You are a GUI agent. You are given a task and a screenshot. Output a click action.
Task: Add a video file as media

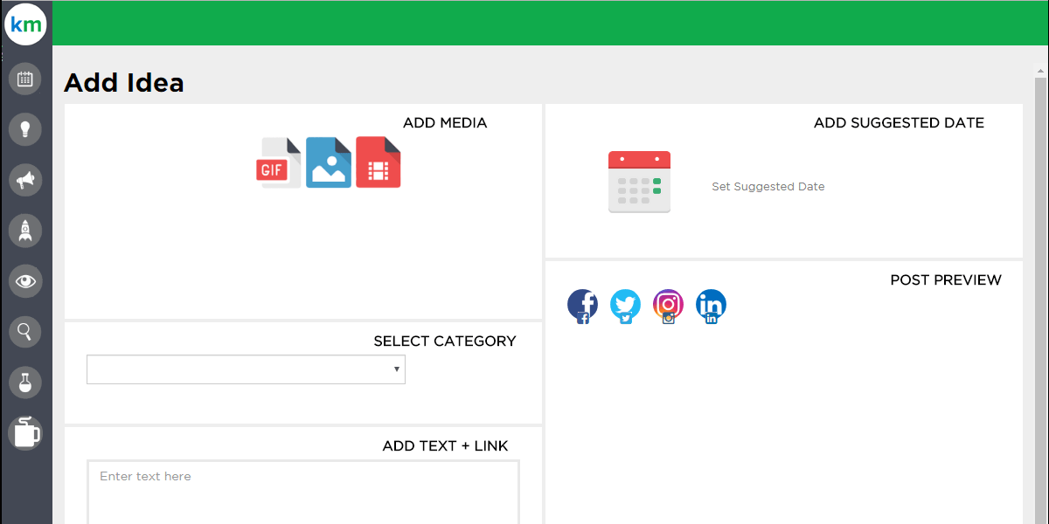tap(378, 162)
